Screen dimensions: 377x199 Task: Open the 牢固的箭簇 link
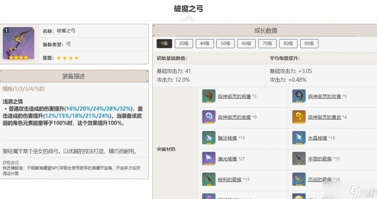[320, 159]
